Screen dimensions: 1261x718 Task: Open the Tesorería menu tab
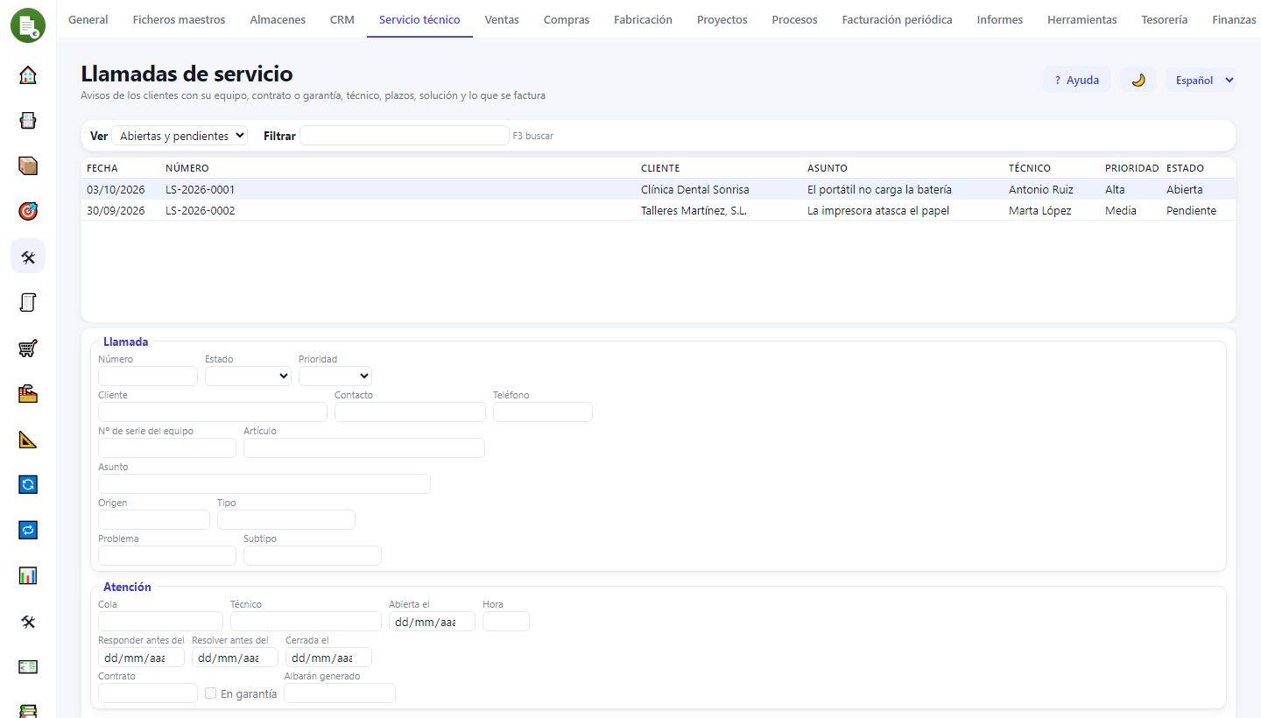click(x=1165, y=19)
